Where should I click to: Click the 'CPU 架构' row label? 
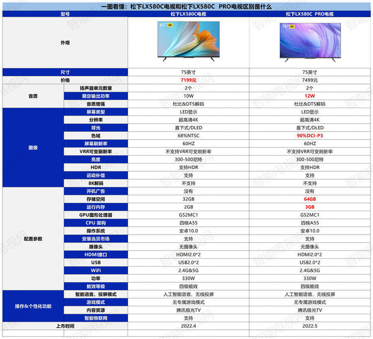96,223
